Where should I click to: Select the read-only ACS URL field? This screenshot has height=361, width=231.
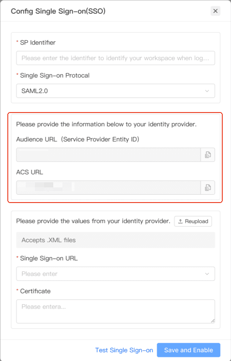pyautogui.click(x=108, y=188)
